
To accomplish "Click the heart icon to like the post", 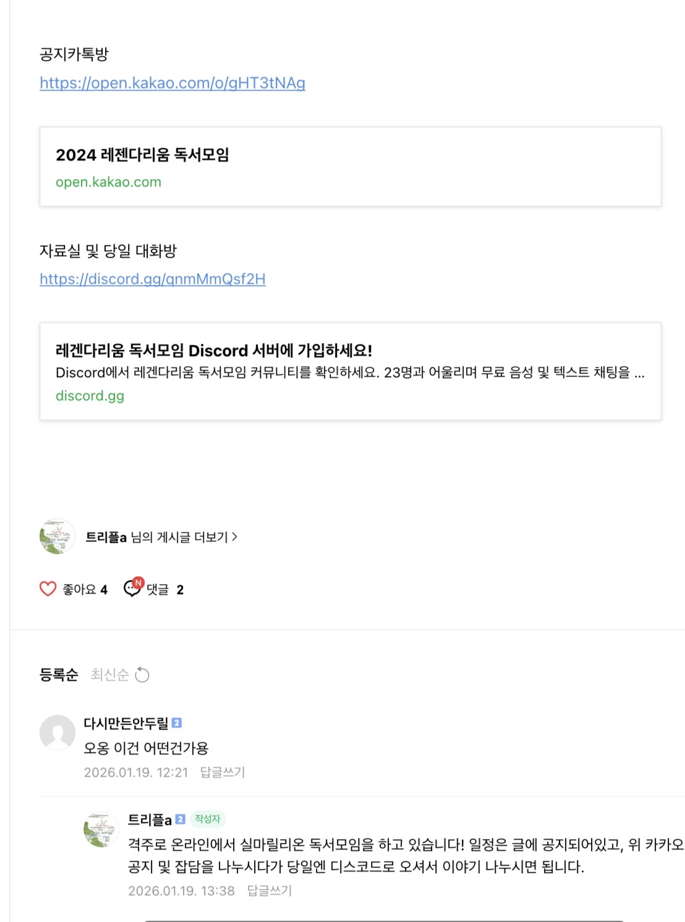I will click(48, 589).
